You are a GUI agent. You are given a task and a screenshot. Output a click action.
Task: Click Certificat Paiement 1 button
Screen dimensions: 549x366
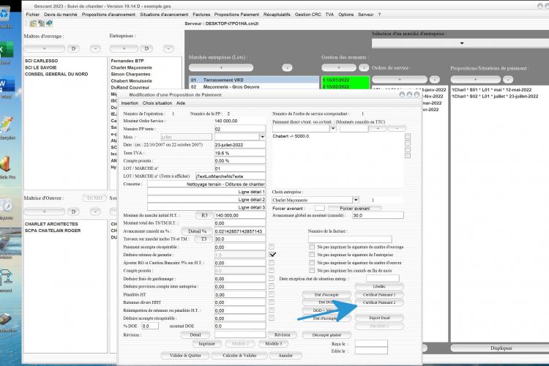[379, 294]
